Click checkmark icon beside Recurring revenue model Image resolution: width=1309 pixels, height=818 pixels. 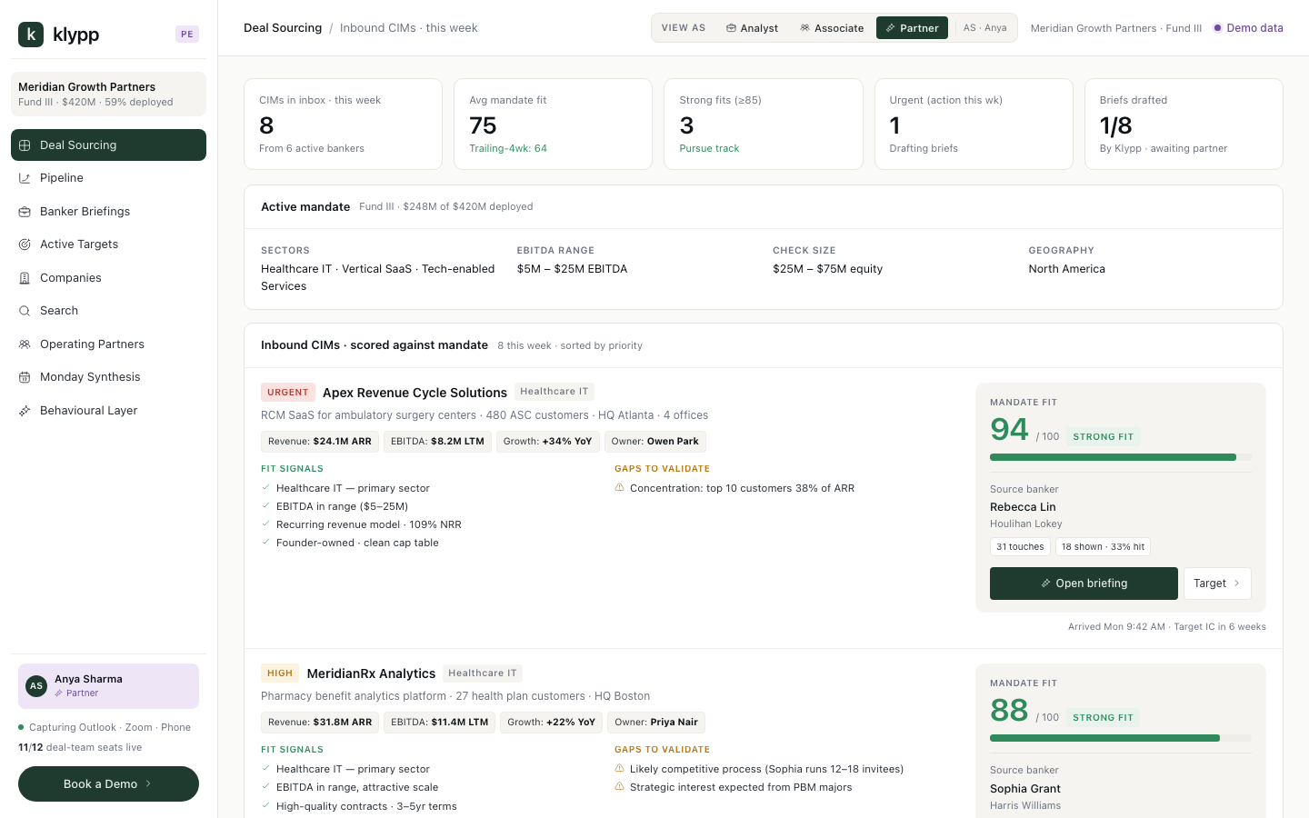coord(265,524)
